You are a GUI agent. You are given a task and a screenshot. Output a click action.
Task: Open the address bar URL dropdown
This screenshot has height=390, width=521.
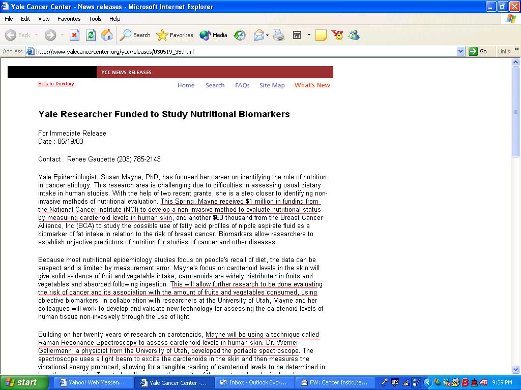pyautogui.click(x=460, y=51)
